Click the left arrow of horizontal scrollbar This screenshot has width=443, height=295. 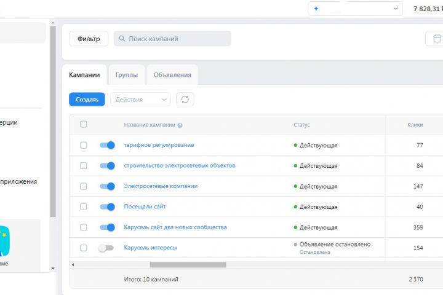click(x=73, y=265)
